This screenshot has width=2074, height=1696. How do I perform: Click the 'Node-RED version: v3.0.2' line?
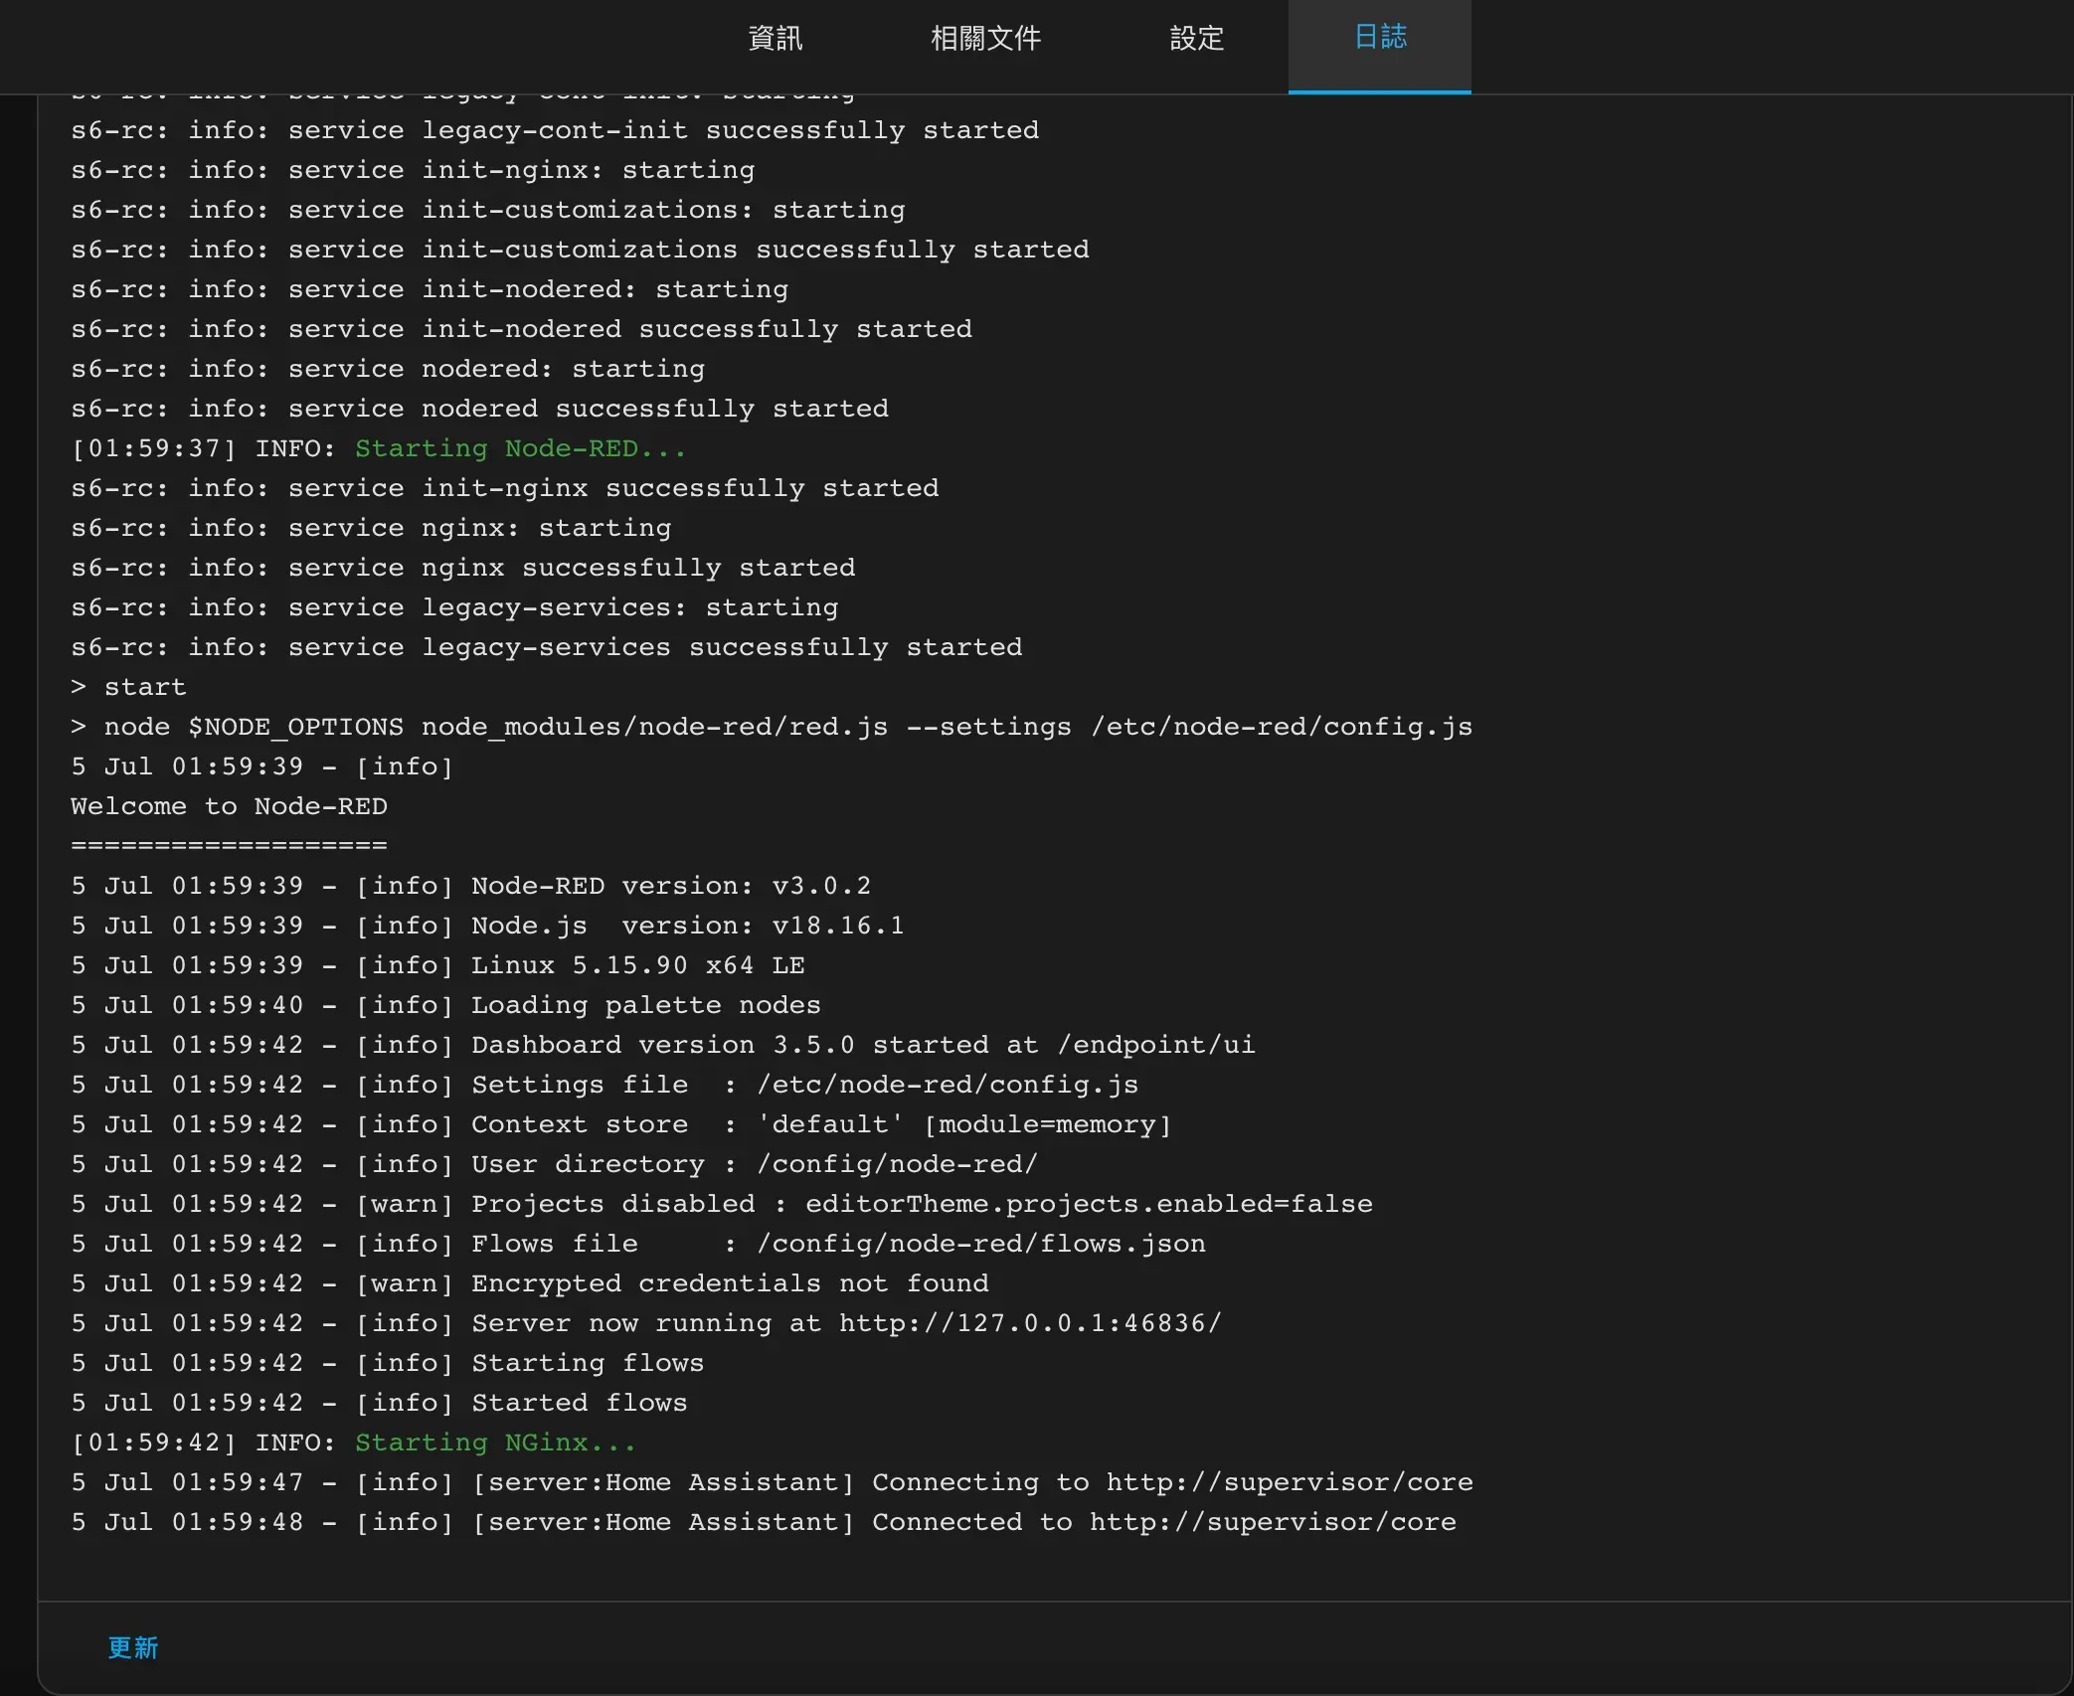point(471,886)
